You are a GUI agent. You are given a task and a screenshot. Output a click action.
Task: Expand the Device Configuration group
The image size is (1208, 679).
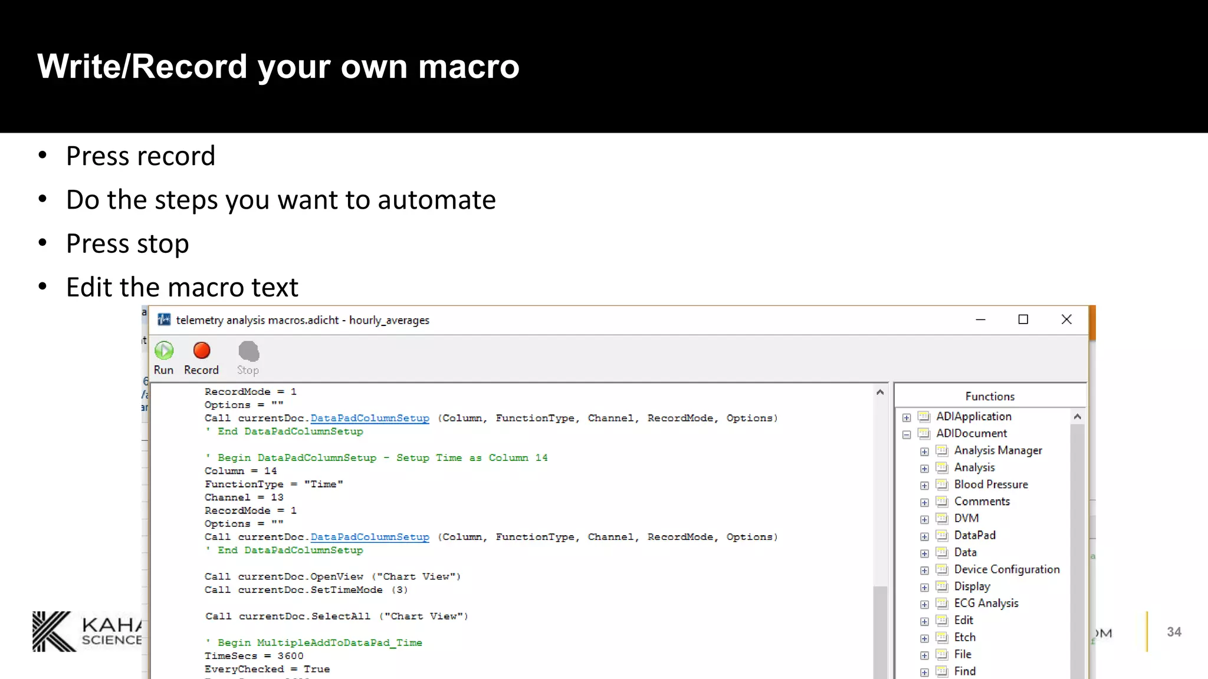point(924,571)
